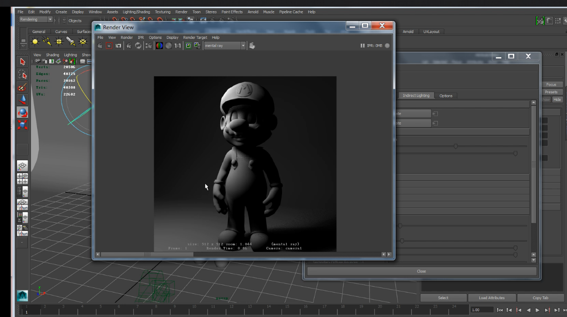
Task: Display RGB channels in Render View
Action: click(x=160, y=46)
